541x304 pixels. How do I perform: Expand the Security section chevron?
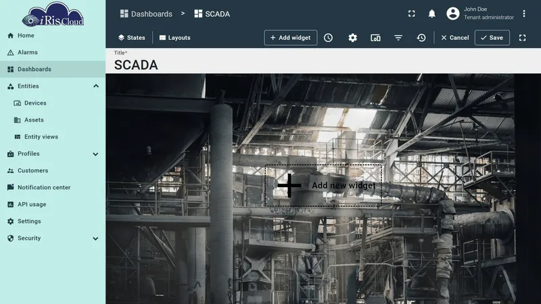coord(95,238)
